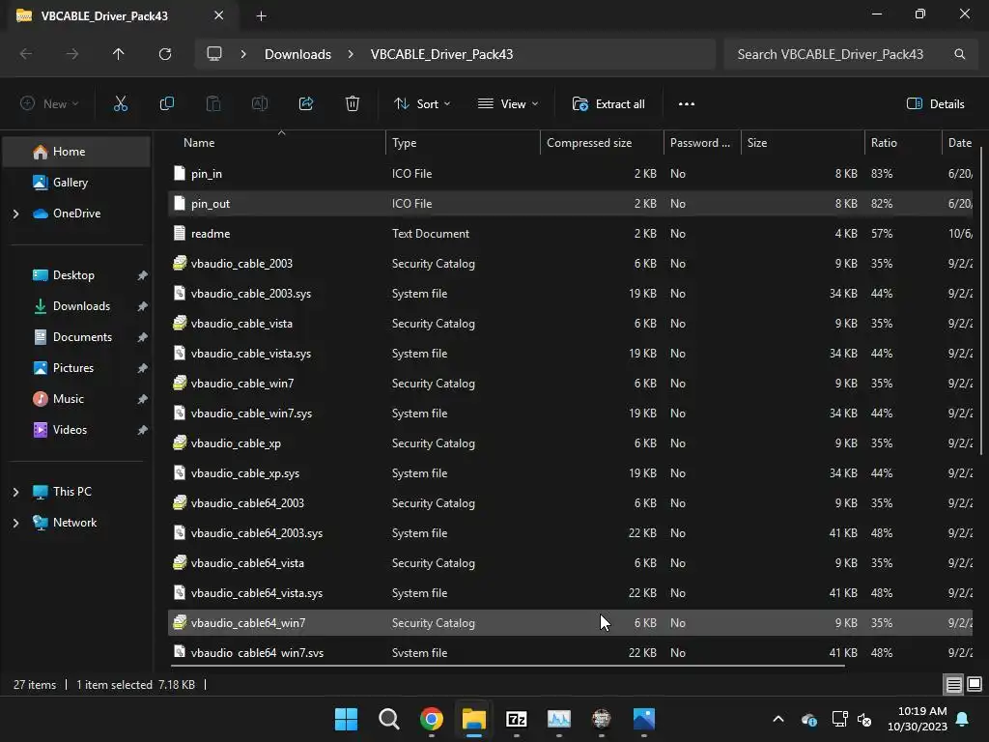The image size is (989, 742).
Task: Open the Windows Start menu
Action: [x=347, y=719]
